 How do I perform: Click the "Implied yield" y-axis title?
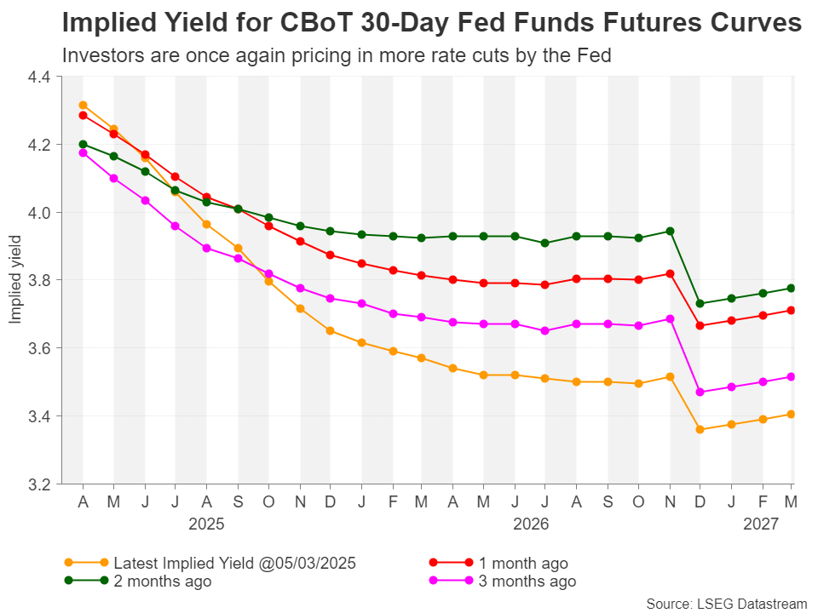pos(14,279)
